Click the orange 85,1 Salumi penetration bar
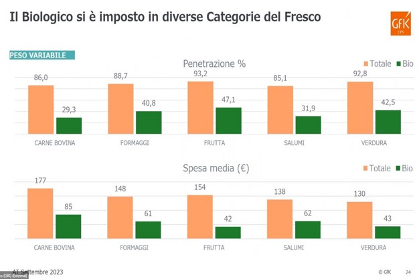Viewport: 419px width, 279px height. 280,110
